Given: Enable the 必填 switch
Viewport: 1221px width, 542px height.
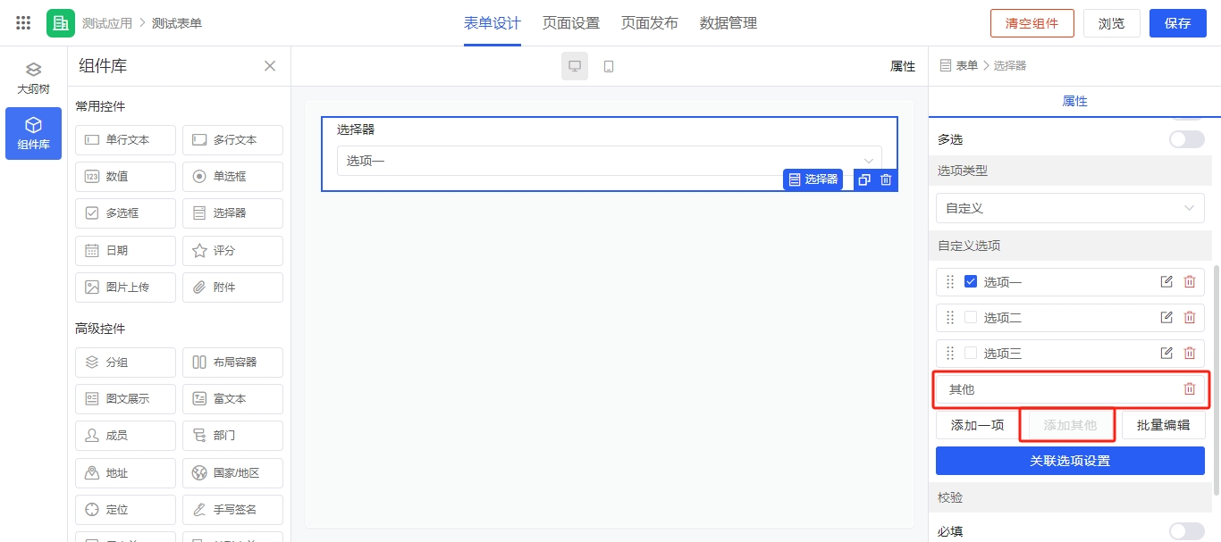Looking at the screenshot, I should 1186,531.
